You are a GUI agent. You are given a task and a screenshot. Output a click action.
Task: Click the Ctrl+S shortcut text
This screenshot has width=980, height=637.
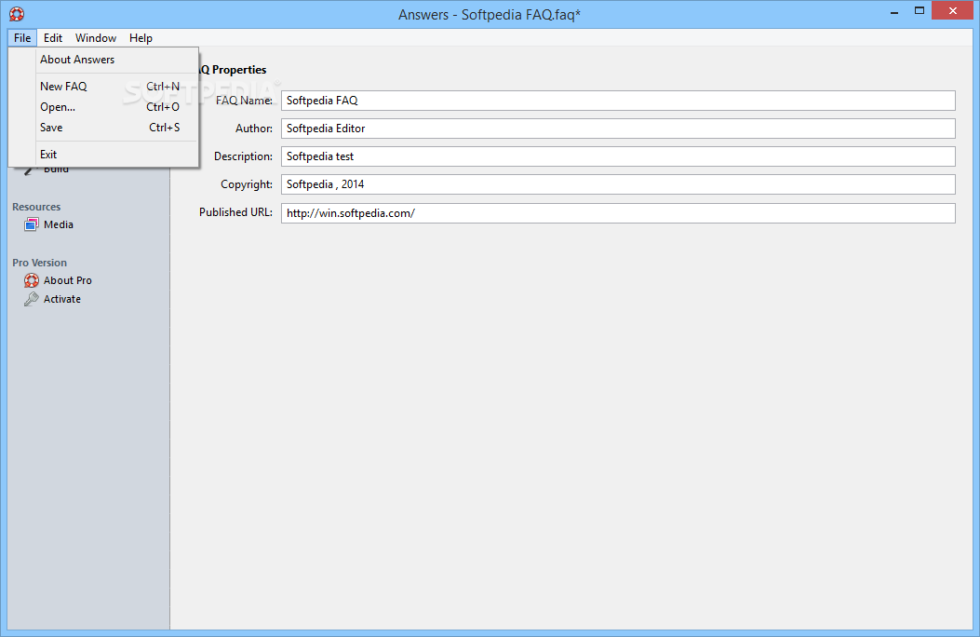(165, 128)
